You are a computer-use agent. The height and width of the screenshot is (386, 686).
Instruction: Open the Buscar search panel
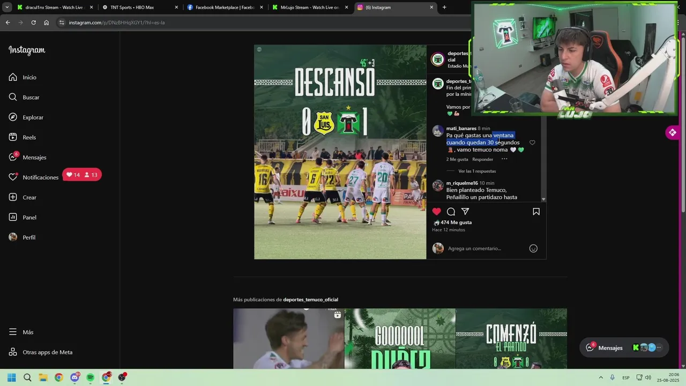(24, 97)
